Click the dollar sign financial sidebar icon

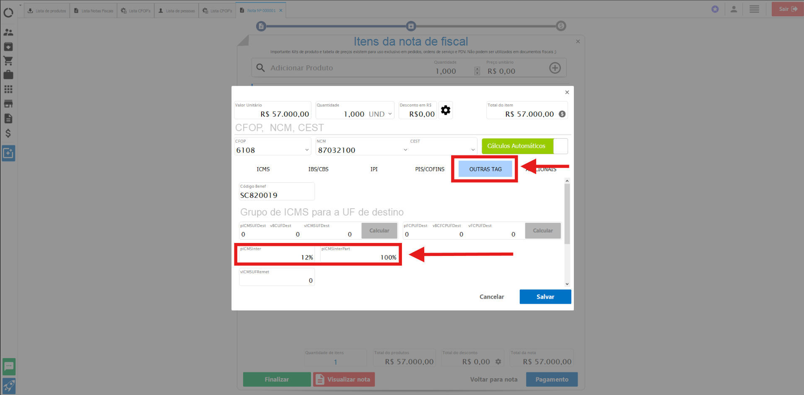click(x=8, y=133)
